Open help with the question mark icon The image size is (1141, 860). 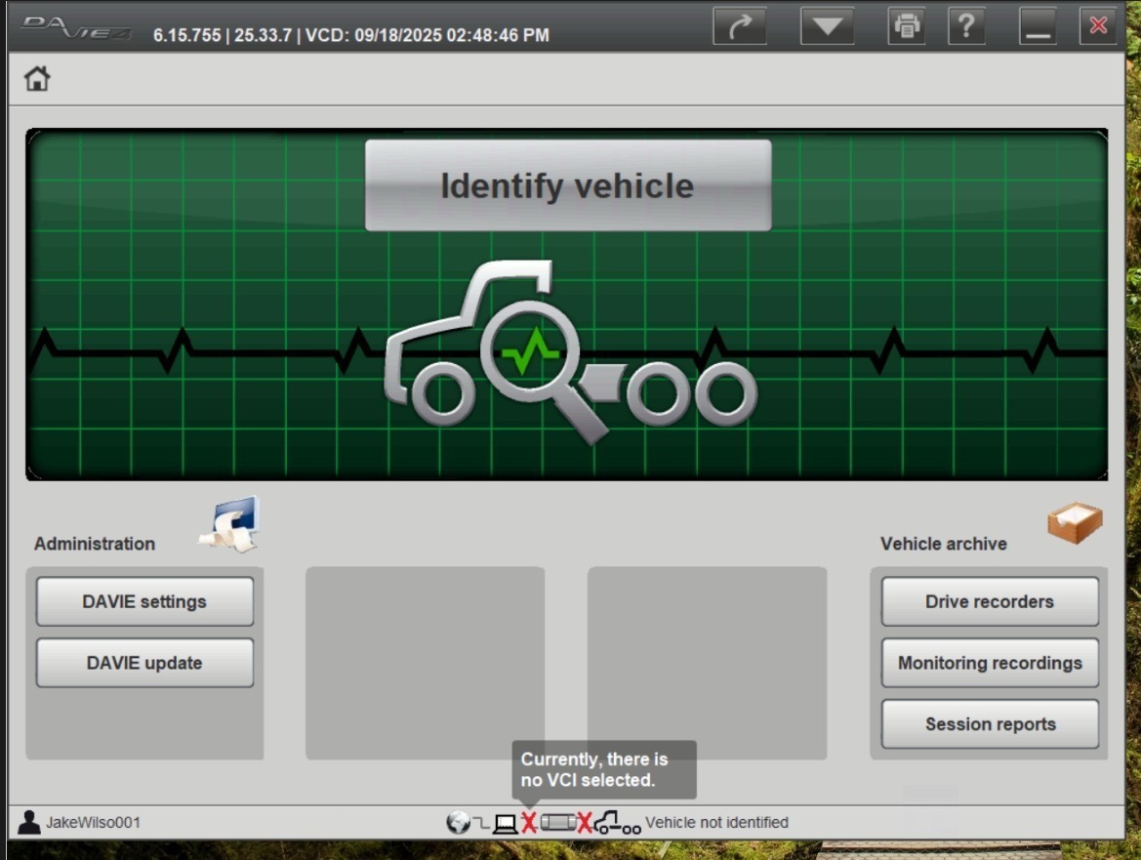(965, 26)
